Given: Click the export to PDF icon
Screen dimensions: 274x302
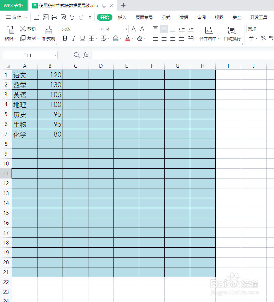Looking at the screenshot, I should click(46, 17).
